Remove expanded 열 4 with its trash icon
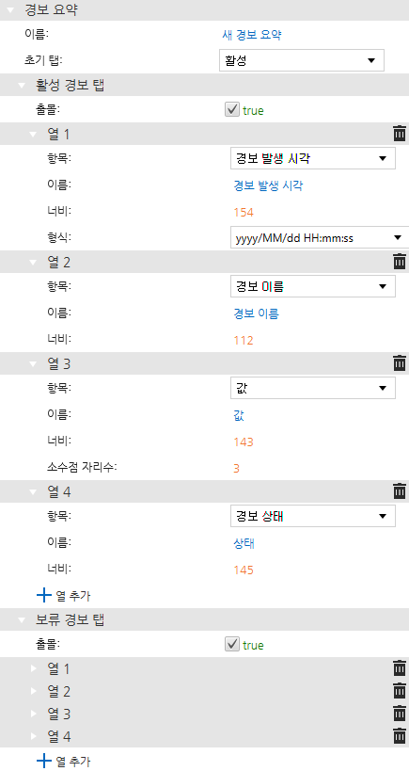The width and height of the screenshot is (409, 771). tap(400, 490)
